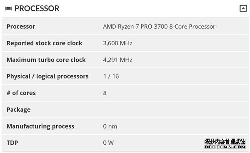The height and width of the screenshot is (153, 250).
Task: Click the processor chip icon beside heading
Action: coord(8,8)
